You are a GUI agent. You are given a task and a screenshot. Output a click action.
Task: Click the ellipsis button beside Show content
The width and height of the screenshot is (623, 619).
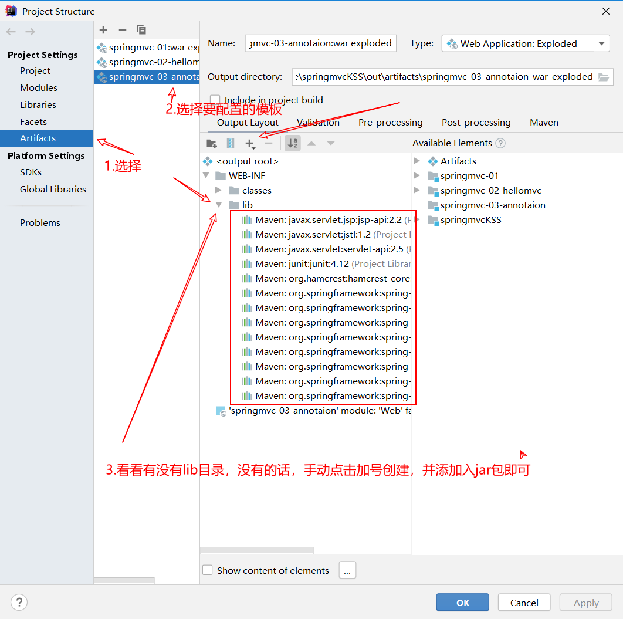[347, 570]
